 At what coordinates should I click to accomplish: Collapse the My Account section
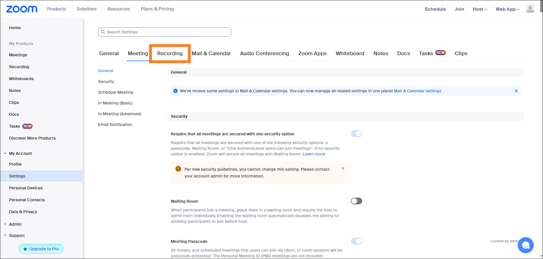pyautogui.click(x=5, y=153)
